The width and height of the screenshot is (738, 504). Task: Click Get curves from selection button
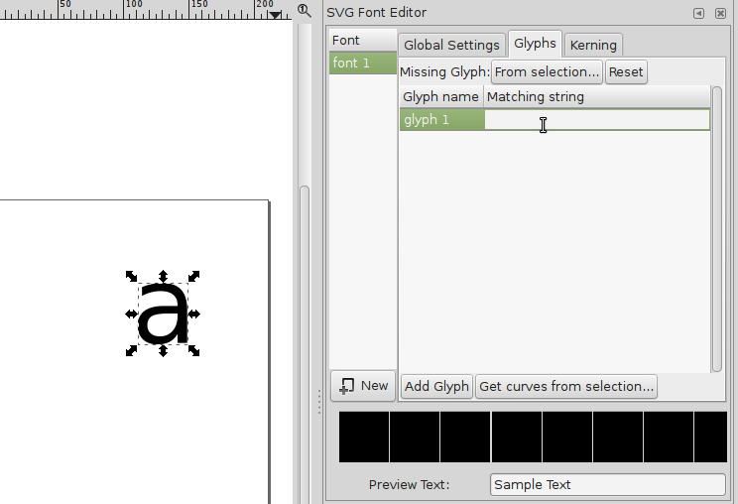[565, 386]
